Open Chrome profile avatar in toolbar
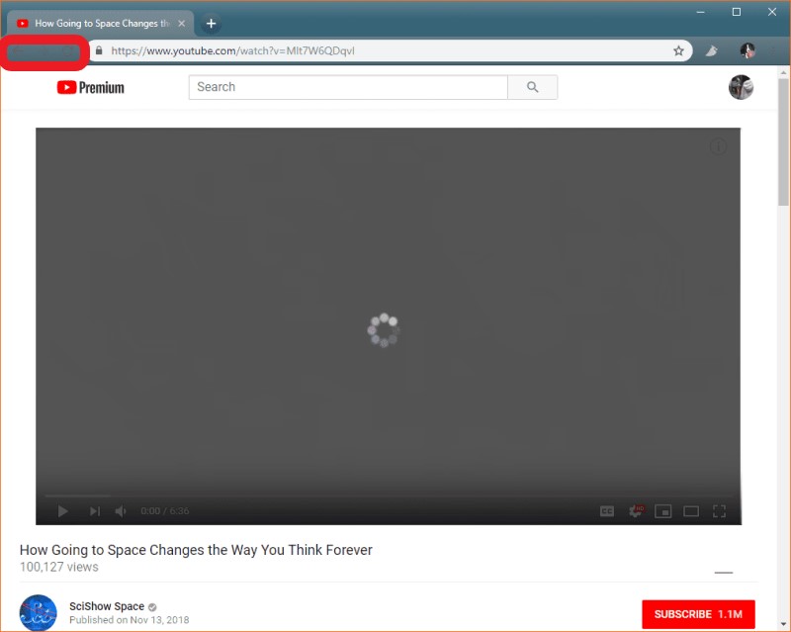The width and height of the screenshot is (791, 632). pos(747,50)
